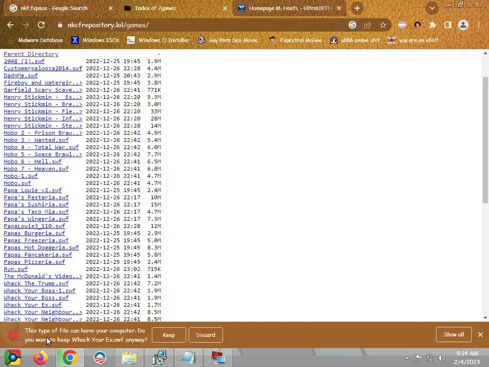The width and height of the screenshot is (489, 367).
Task: Close the downloads bar
Action: pyautogui.click(x=480, y=335)
